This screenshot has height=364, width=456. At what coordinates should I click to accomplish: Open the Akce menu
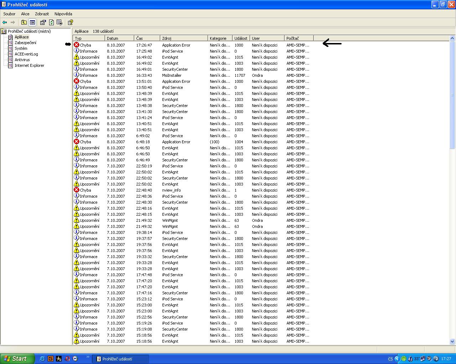(25, 14)
